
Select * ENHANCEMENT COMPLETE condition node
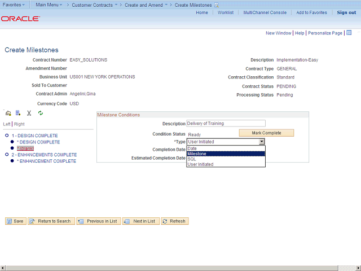pyautogui.click(x=46, y=161)
